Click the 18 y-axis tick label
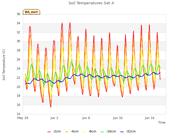This screenshot has width=183, height=137. pos(18,96)
